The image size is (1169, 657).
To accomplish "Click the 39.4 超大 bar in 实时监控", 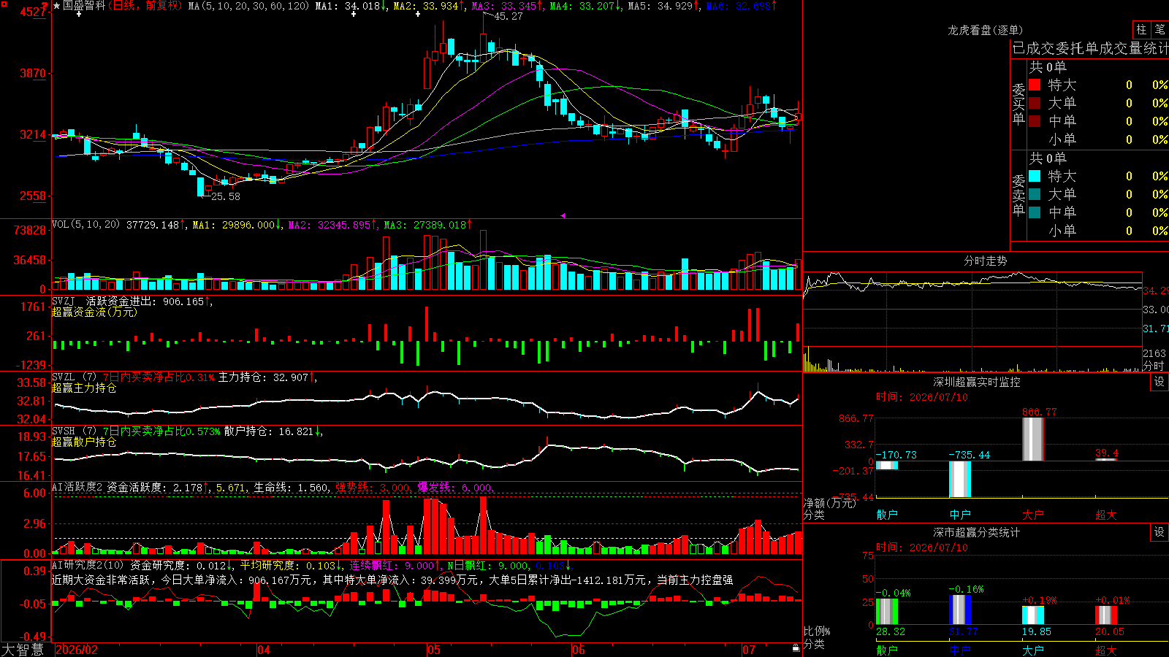I will click(1106, 459).
